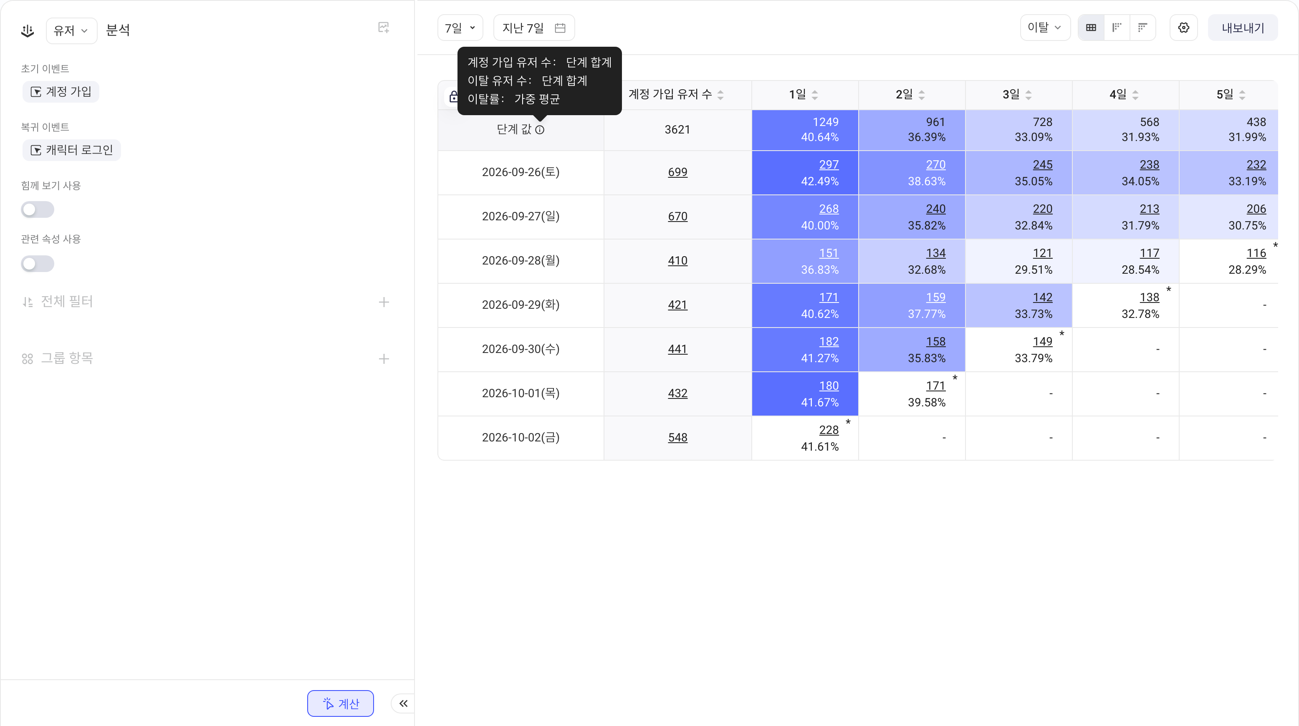
Task: Sort the 2일 column
Action: 921,95
